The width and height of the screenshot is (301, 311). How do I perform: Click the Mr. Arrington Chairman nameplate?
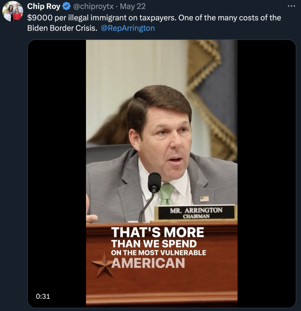tap(196, 213)
